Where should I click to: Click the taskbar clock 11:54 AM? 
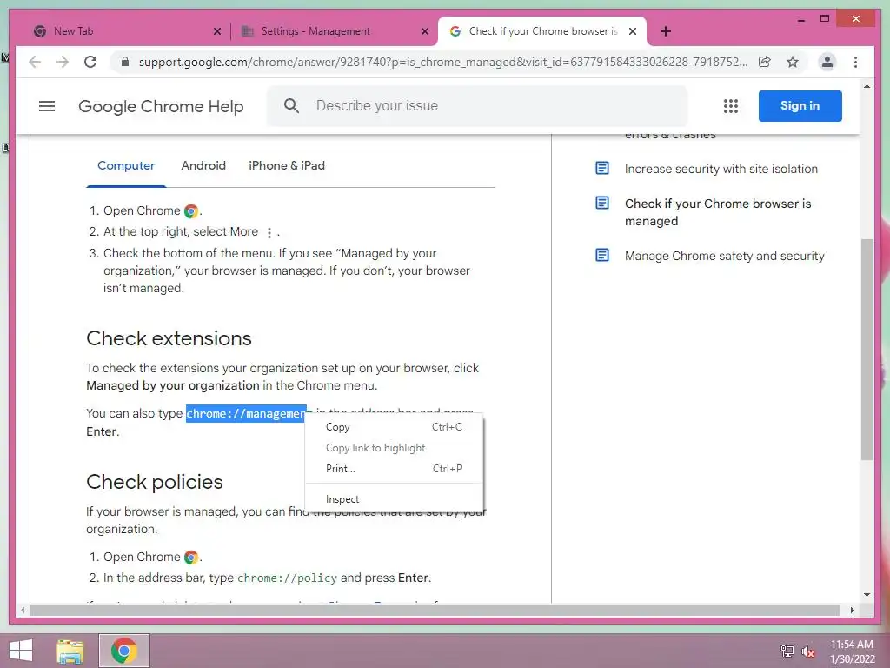852,645
